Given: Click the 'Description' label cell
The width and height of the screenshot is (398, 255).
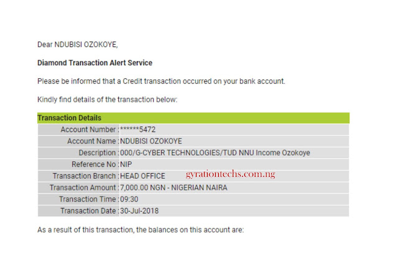Looking at the screenshot, I should click(x=78, y=153).
